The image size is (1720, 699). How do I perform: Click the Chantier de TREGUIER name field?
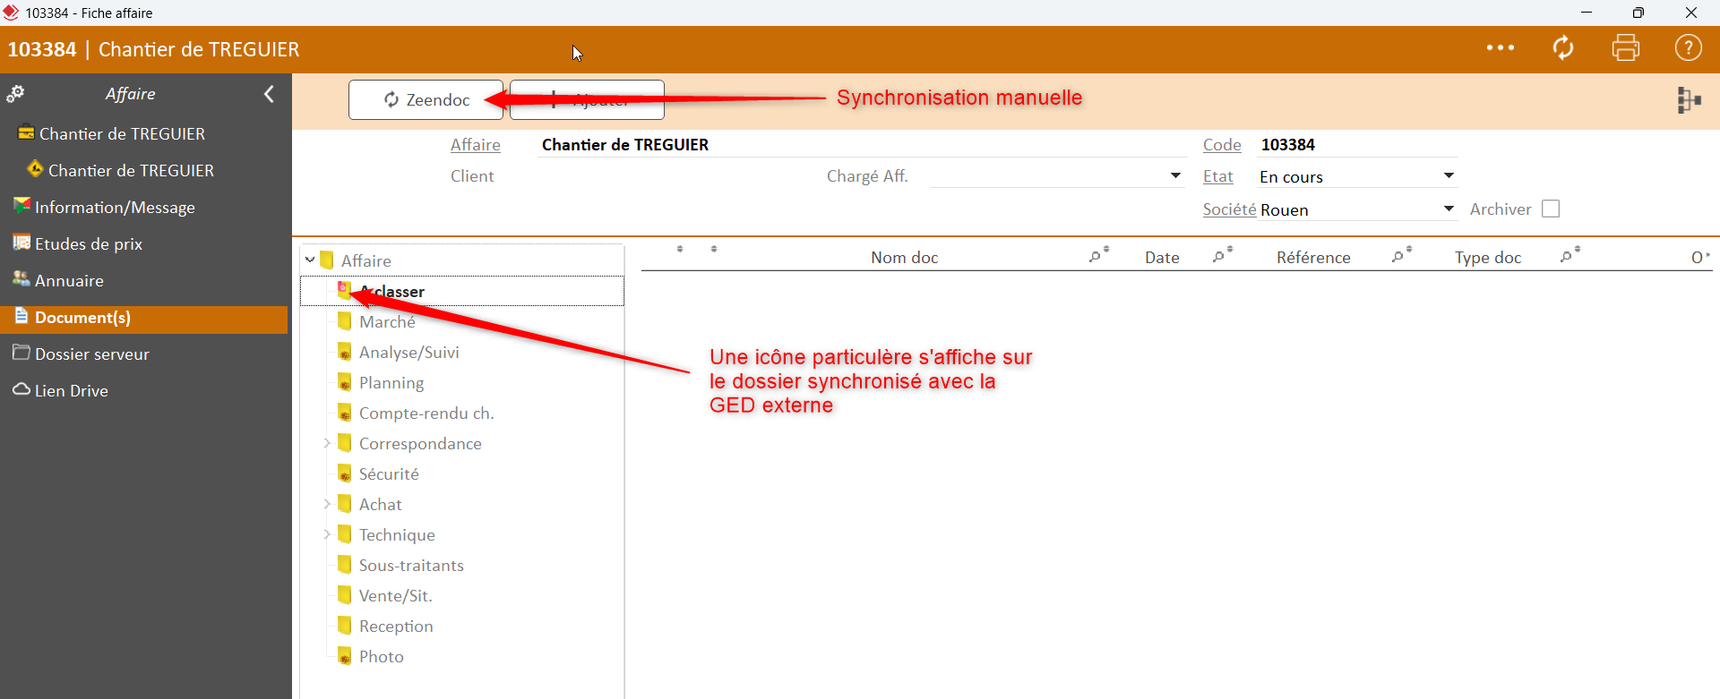click(x=863, y=145)
